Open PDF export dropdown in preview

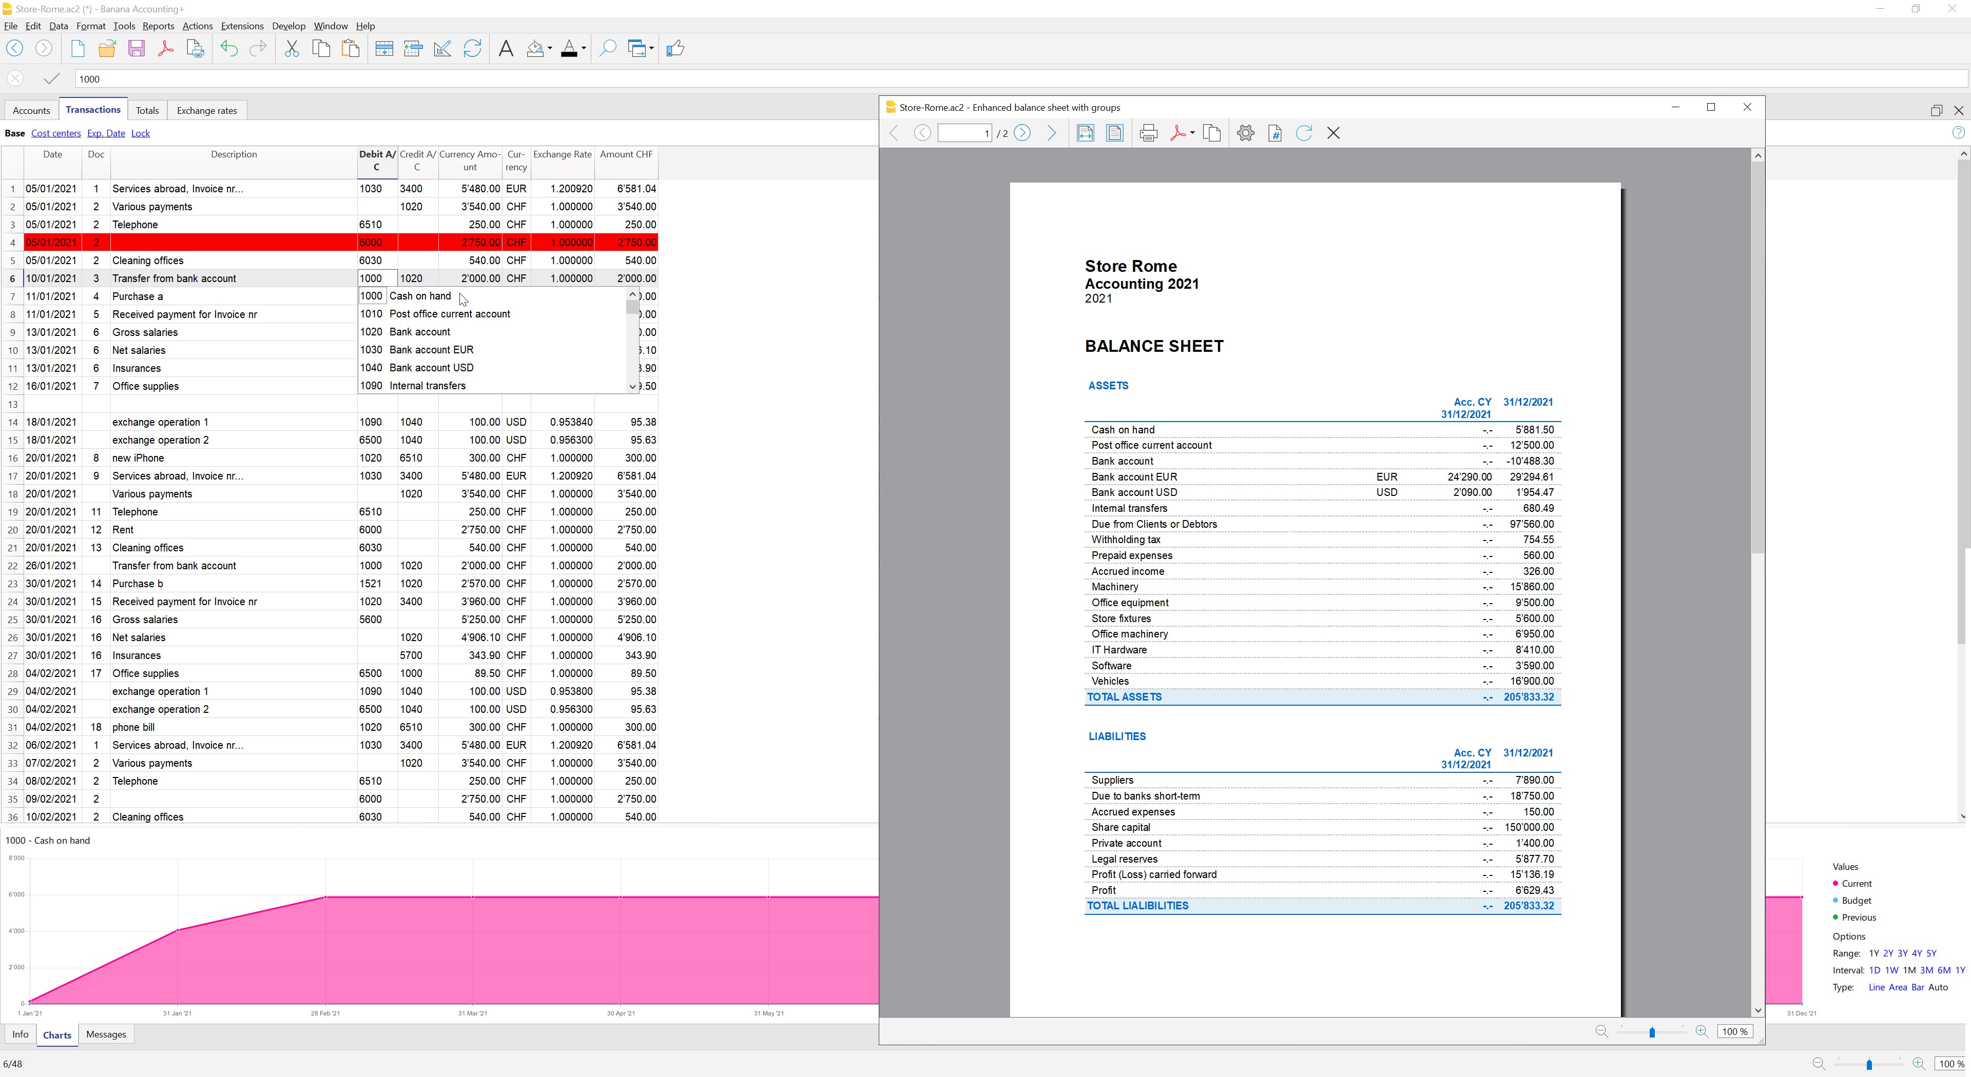point(1192,133)
